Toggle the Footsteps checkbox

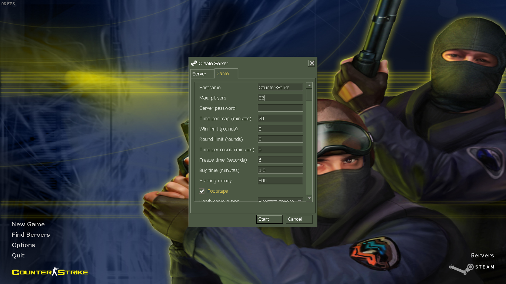click(x=202, y=191)
